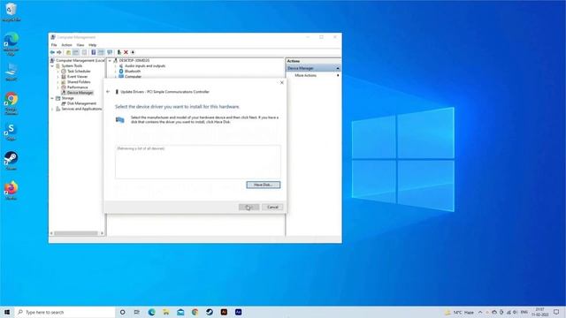
Task: Select Device Manager in the console tree
Action: click(77, 93)
